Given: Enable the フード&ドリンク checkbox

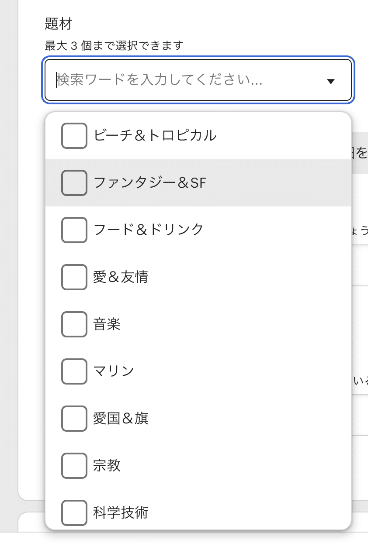Looking at the screenshot, I should coord(74,230).
